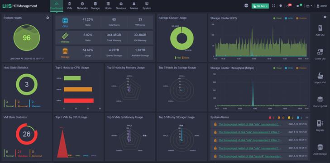Go to the Services menu

coord(121,6)
